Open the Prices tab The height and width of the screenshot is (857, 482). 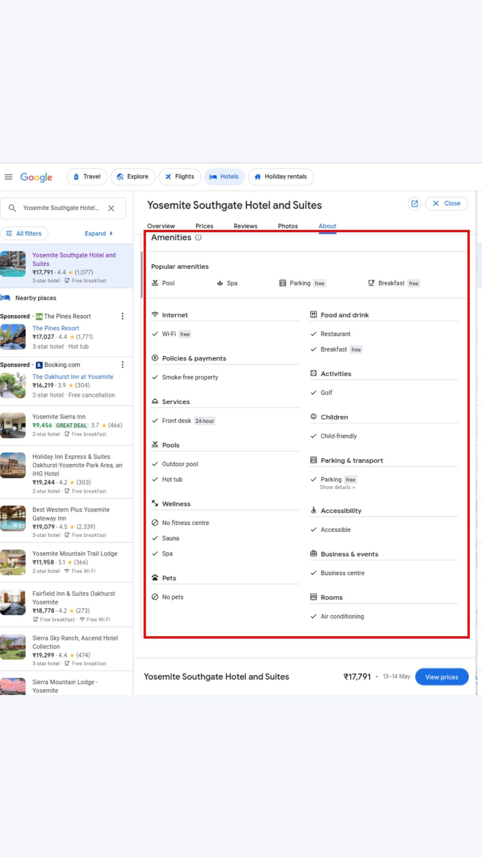click(x=204, y=226)
